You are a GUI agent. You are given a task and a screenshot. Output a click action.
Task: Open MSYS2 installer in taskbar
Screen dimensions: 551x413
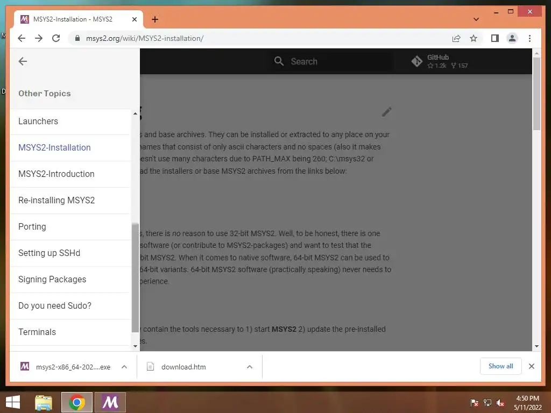pyautogui.click(x=110, y=402)
